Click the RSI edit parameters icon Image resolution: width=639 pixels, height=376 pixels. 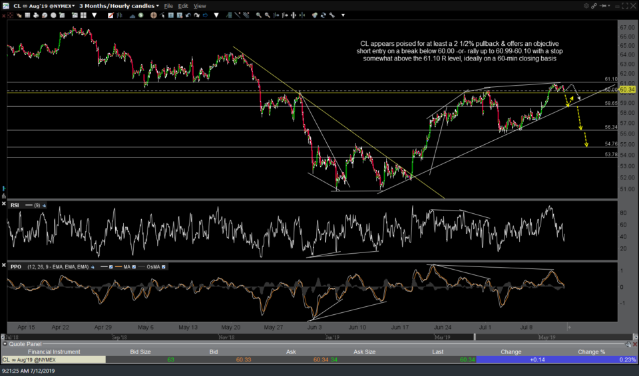point(44,205)
